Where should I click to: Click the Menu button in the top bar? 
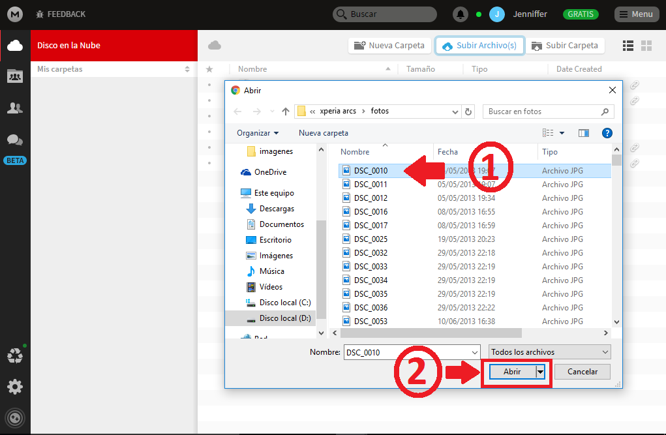coord(636,14)
